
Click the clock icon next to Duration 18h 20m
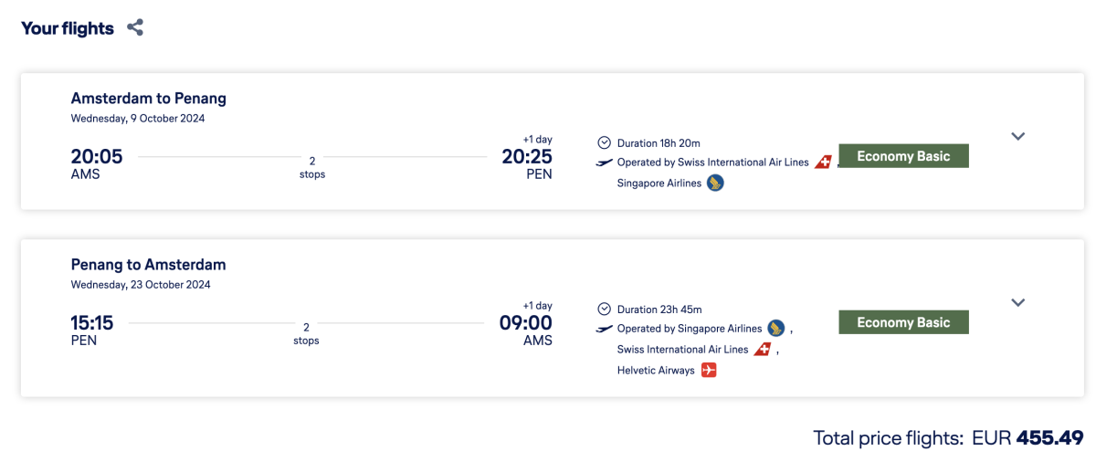tap(604, 142)
